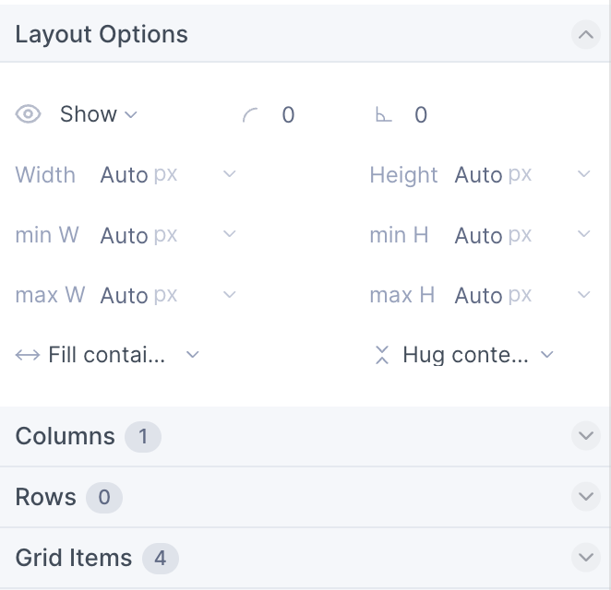Viewport: 611px width, 590px height.
Task: Open the min W unit dropdown
Action: (x=229, y=234)
